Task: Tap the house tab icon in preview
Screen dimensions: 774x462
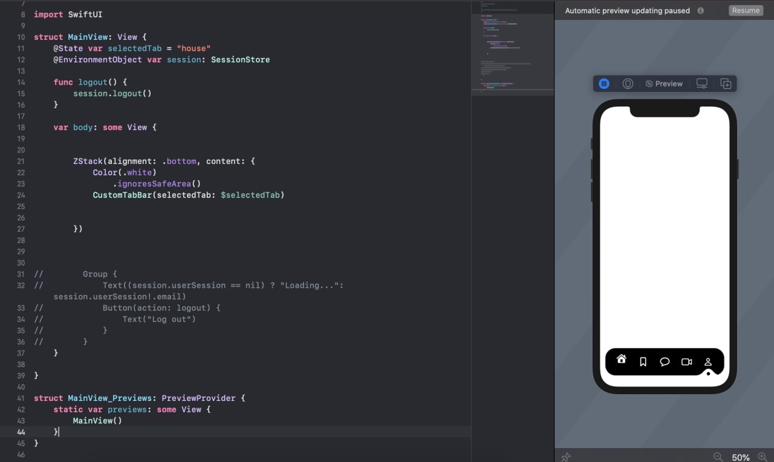Action: [x=621, y=359]
